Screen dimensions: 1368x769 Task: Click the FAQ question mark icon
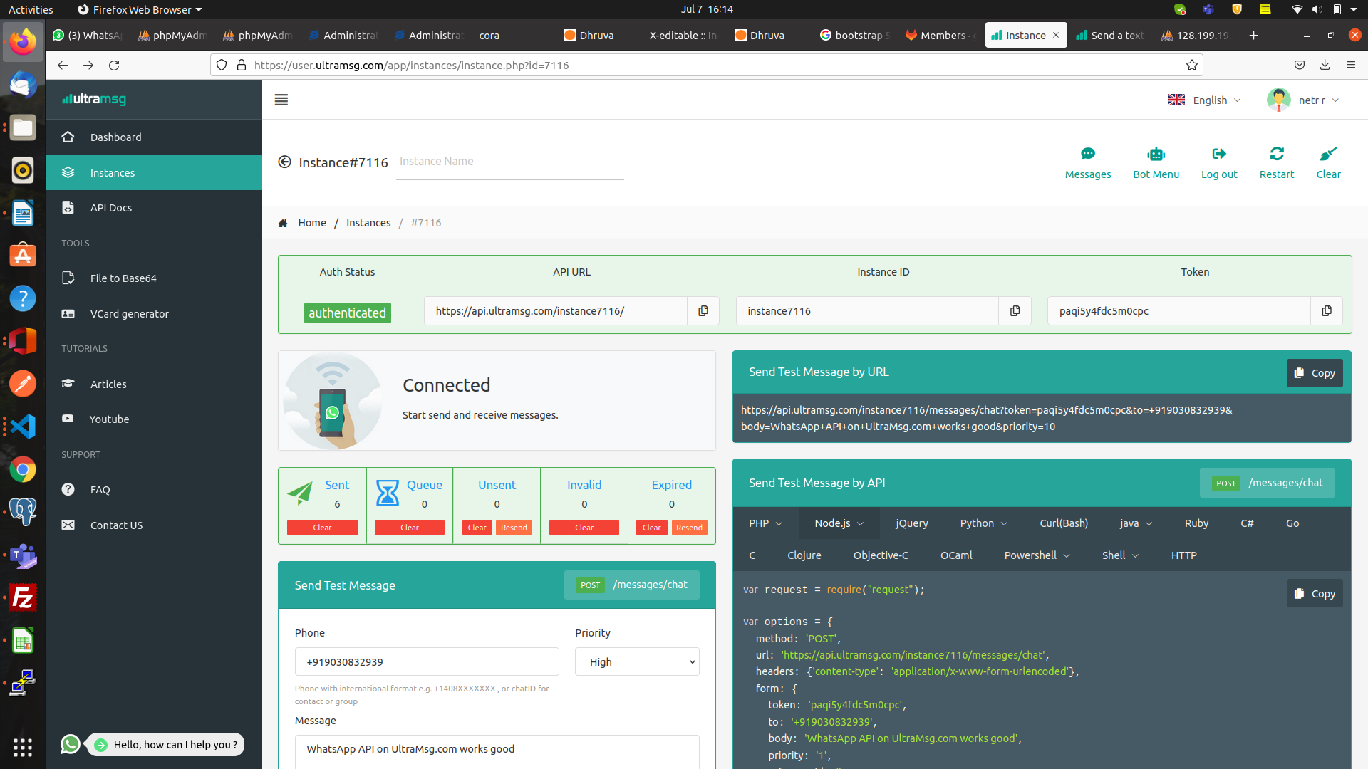tap(68, 489)
